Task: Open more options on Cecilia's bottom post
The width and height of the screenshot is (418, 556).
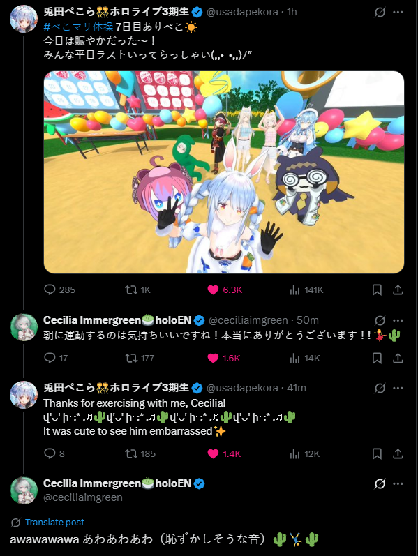Action: (x=398, y=483)
